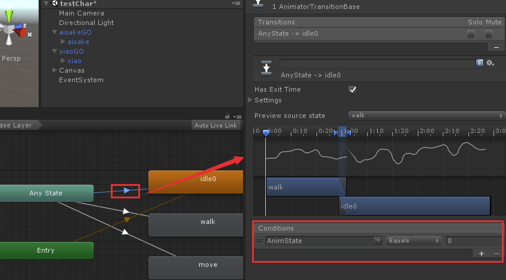This screenshot has height=280, width=506.
Task: Click the transition name text field
Action: [378, 64]
